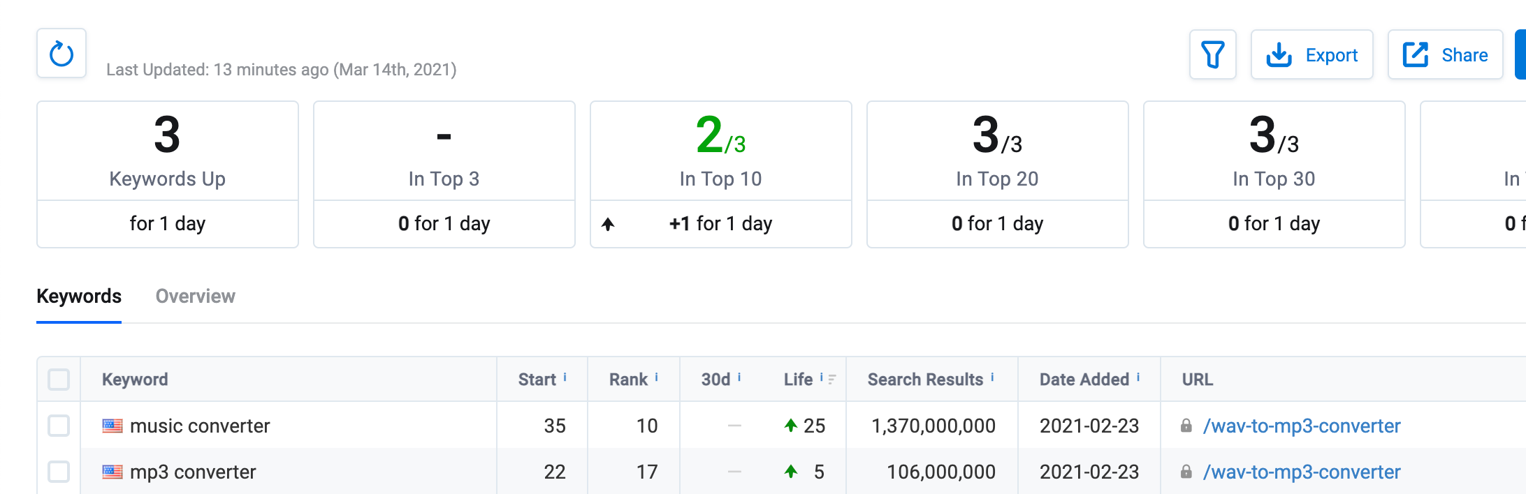Image resolution: width=1526 pixels, height=494 pixels.
Task: Click the Export button
Action: click(1311, 54)
